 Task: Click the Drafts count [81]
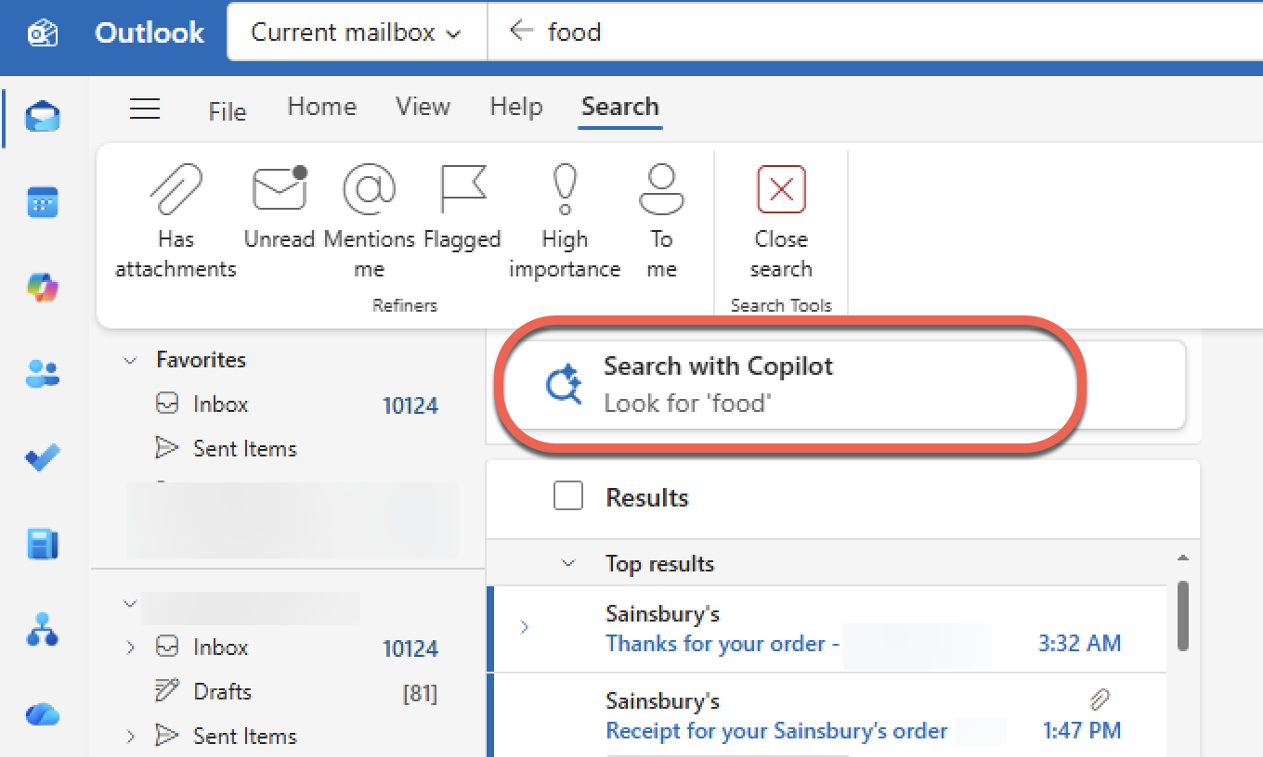coord(420,693)
